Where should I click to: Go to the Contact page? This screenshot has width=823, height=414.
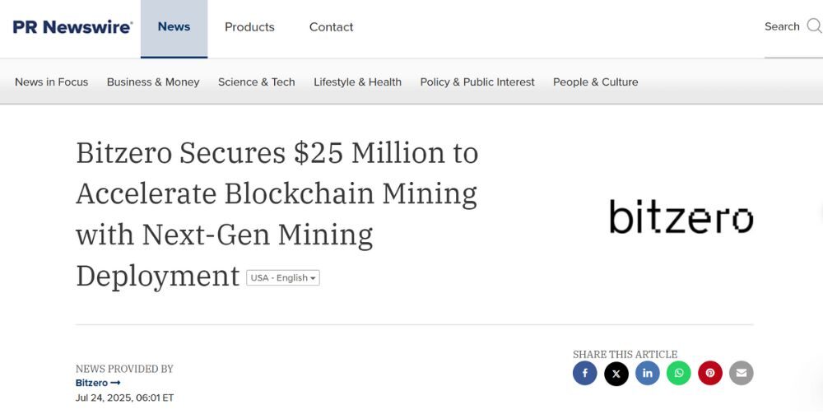331,27
